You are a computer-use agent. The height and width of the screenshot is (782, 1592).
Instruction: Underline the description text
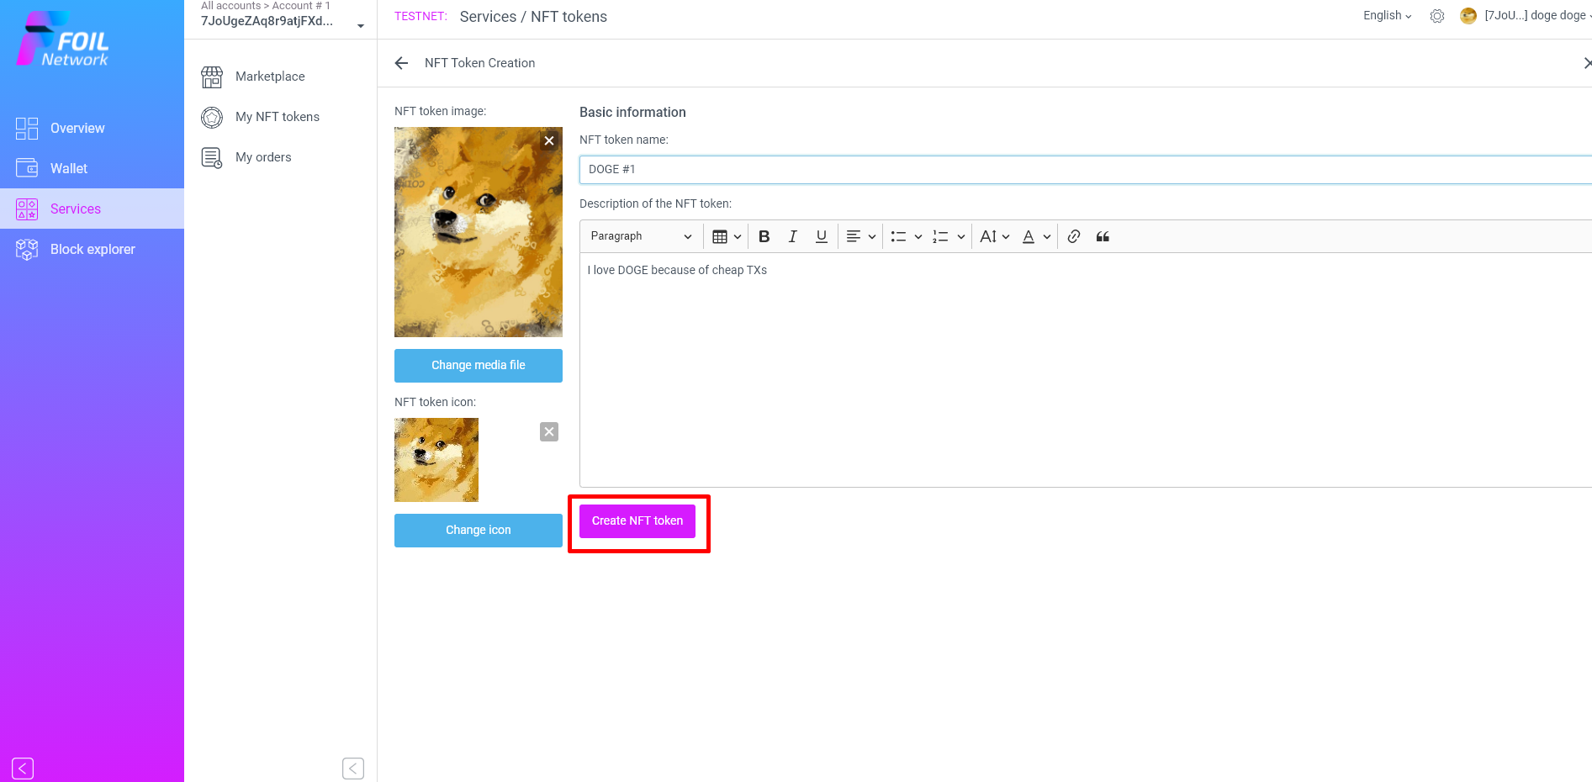(x=822, y=236)
